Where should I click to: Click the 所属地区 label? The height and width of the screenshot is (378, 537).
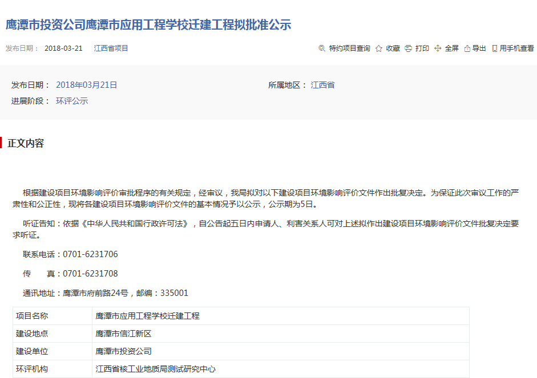pyautogui.click(x=287, y=85)
